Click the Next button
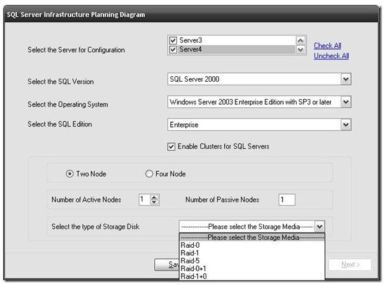The image size is (384, 285). point(350,265)
